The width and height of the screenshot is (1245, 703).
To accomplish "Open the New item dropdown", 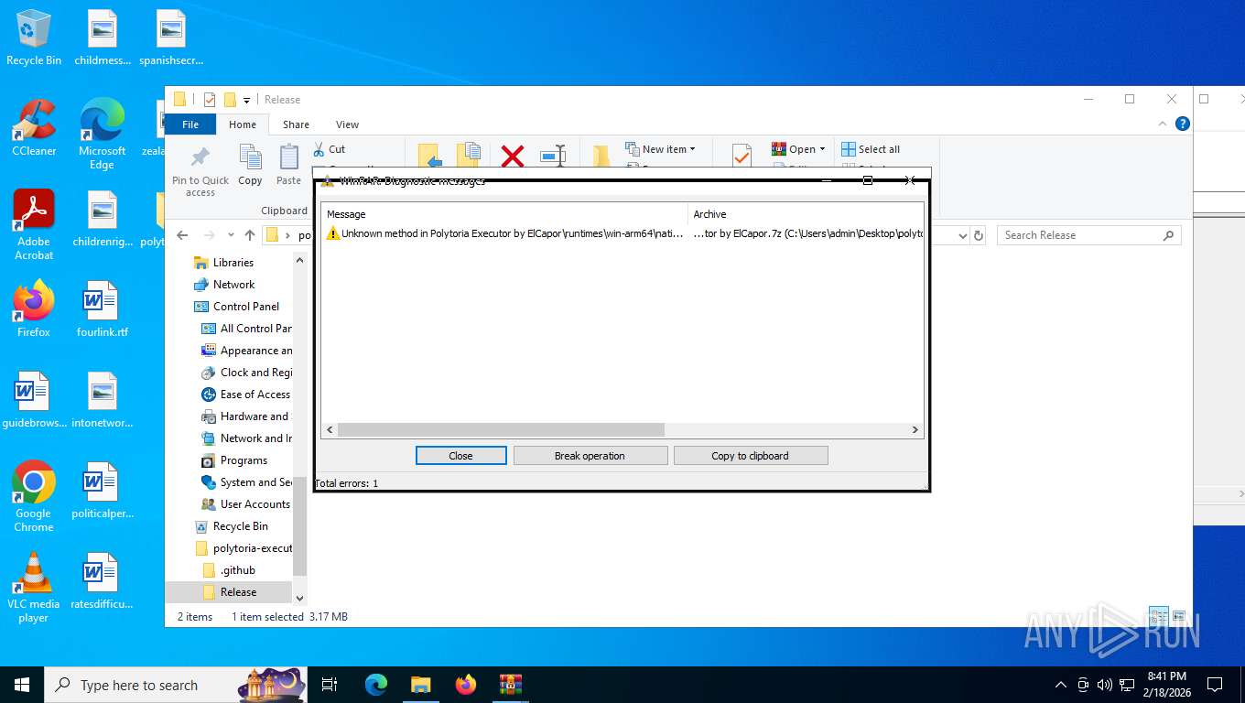I will pyautogui.click(x=660, y=149).
